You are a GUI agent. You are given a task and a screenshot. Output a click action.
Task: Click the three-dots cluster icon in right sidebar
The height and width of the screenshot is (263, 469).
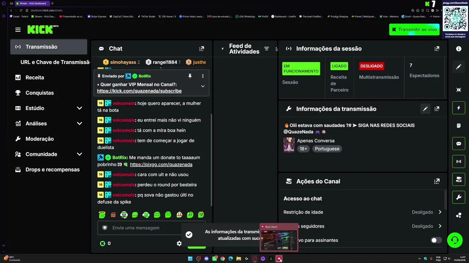click(459, 215)
